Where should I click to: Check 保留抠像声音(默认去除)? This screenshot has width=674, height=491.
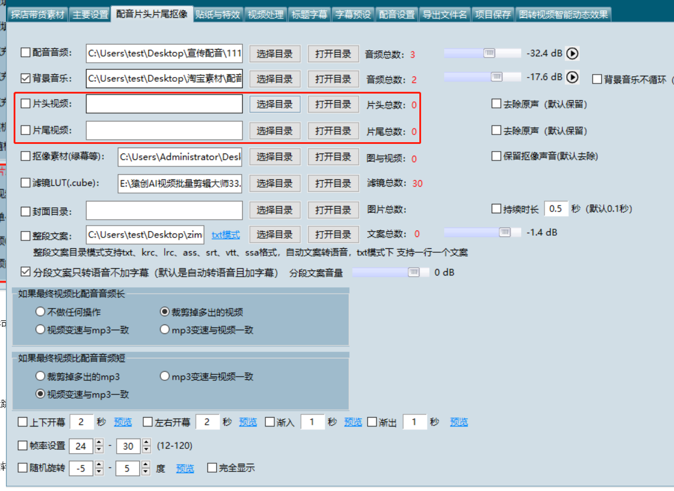pos(496,156)
